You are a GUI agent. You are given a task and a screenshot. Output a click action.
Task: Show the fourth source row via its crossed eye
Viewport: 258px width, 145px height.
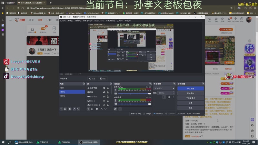click(x=104, y=101)
